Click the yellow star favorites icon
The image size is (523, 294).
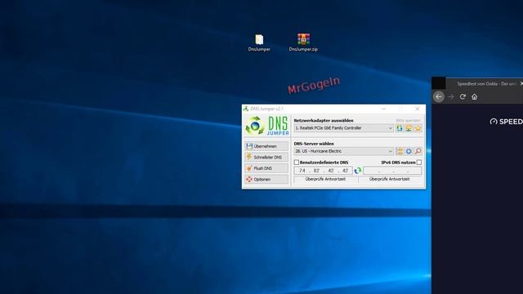[x=418, y=128]
